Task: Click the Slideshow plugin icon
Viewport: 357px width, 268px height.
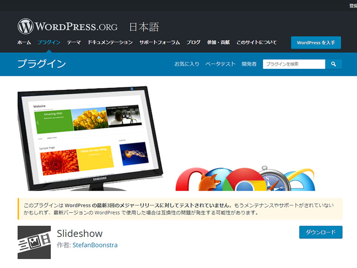Action: (x=34, y=243)
